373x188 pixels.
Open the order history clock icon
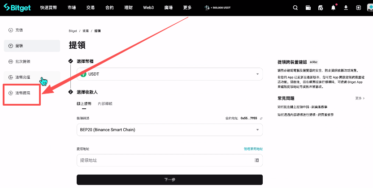(321, 8)
